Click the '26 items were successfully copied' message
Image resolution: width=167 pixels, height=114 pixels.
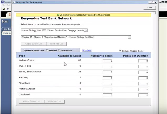point(83,15)
